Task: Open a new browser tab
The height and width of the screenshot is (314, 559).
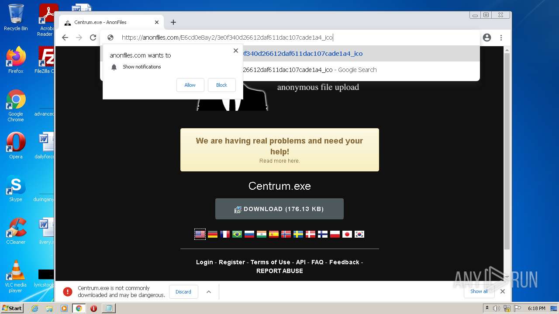Action: click(x=173, y=22)
